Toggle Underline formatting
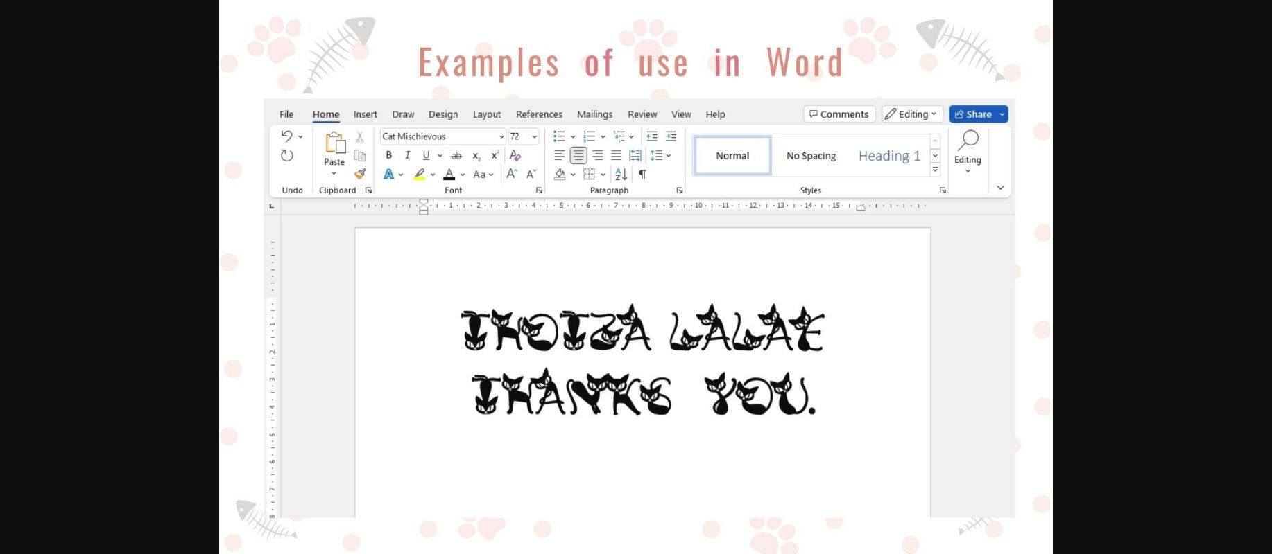 coord(426,155)
